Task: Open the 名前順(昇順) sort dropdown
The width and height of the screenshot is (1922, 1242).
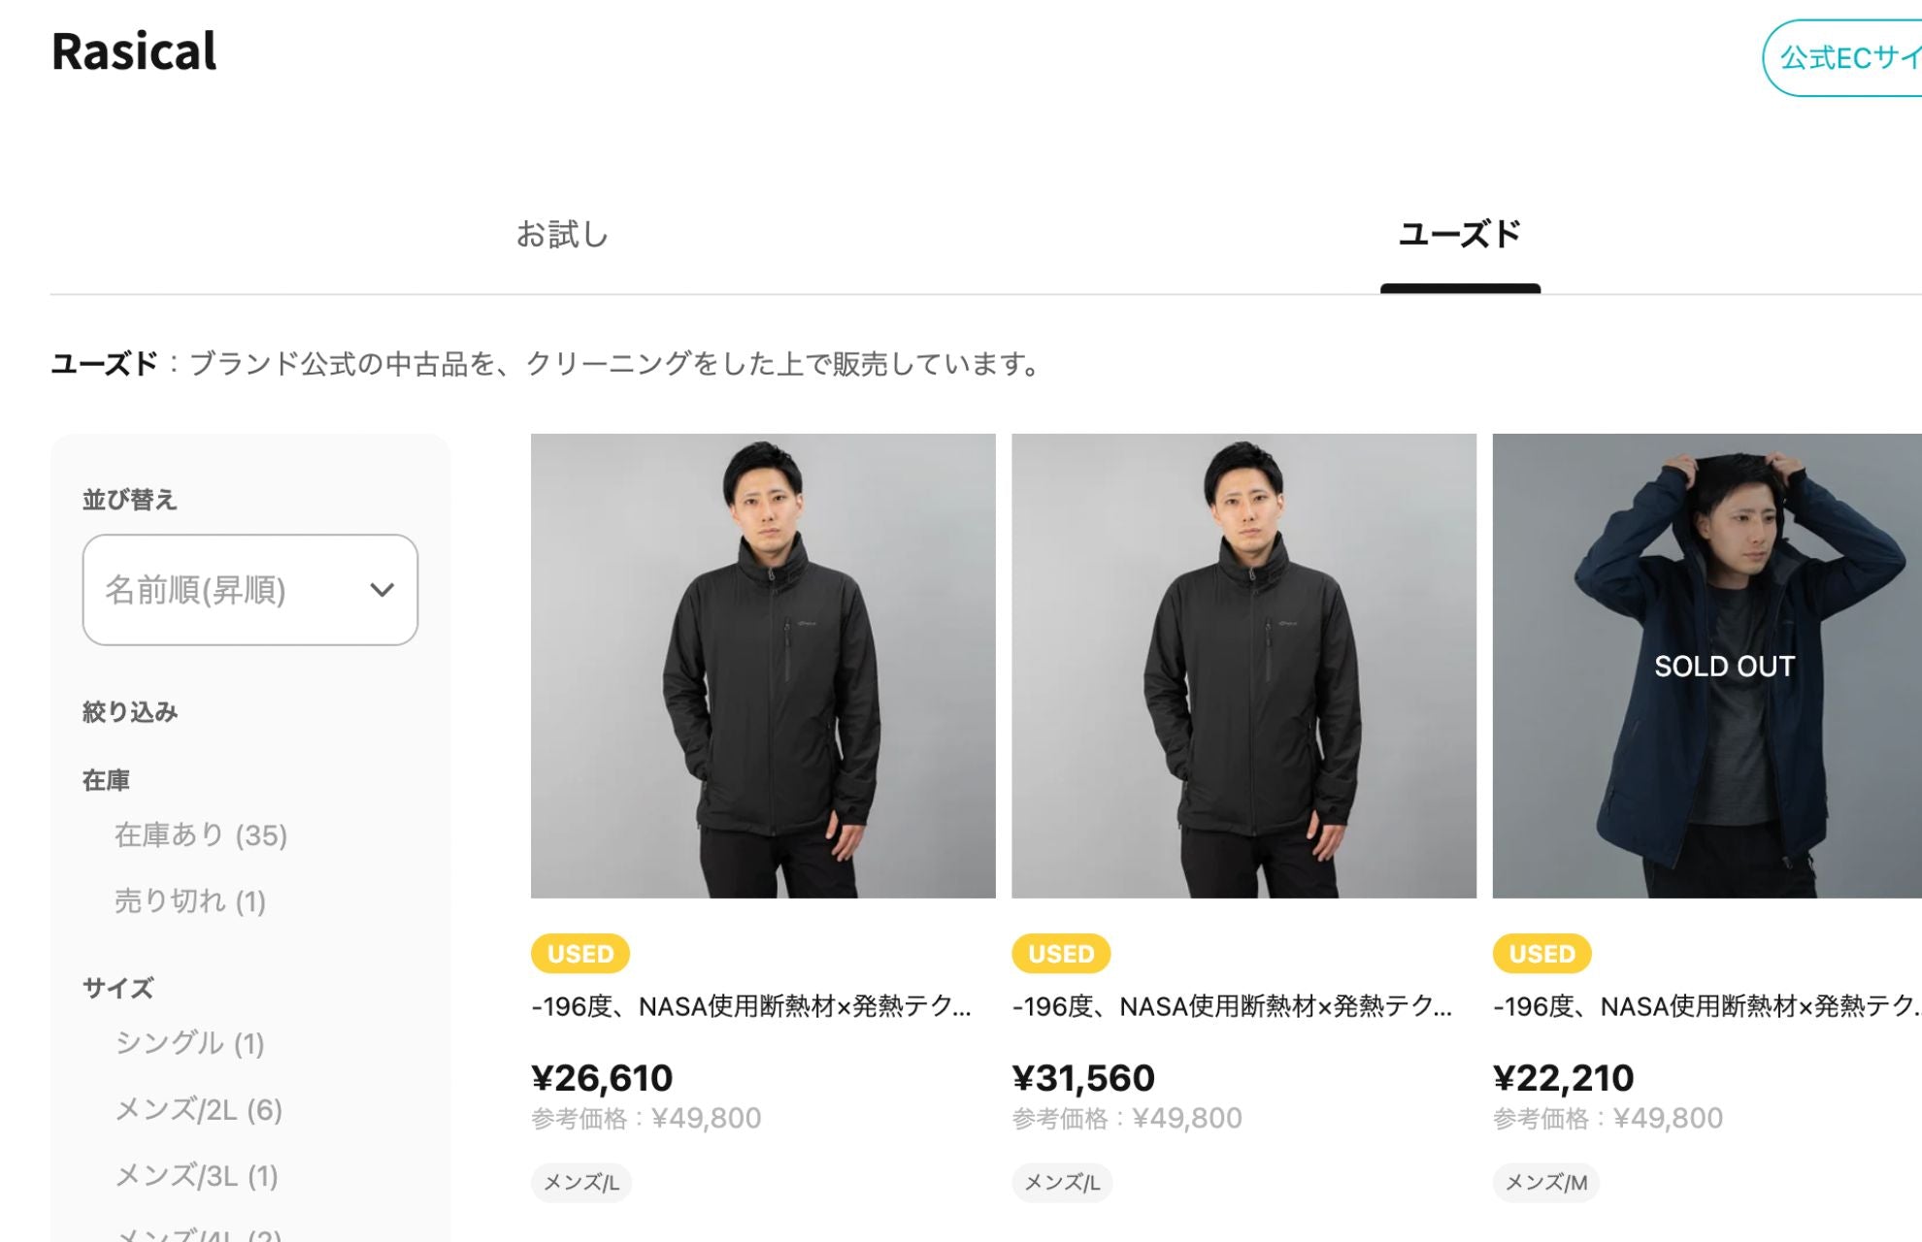Action: point(249,590)
